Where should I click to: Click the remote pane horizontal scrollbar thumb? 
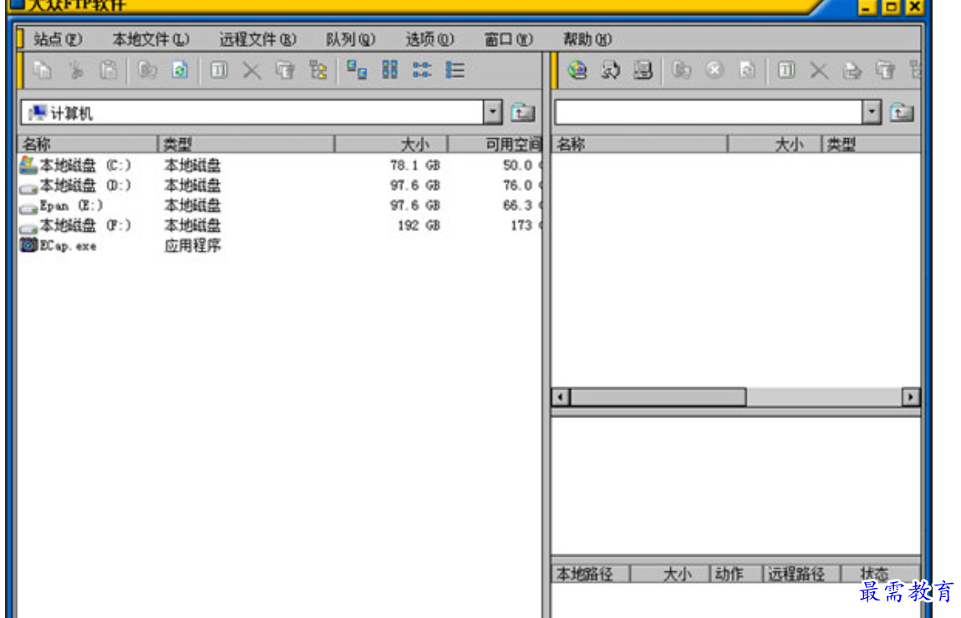point(658,396)
